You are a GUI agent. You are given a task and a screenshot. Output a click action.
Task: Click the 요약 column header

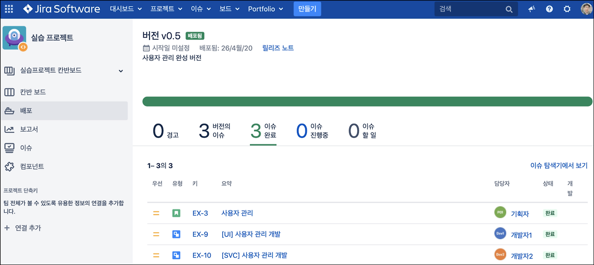click(226, 184)
